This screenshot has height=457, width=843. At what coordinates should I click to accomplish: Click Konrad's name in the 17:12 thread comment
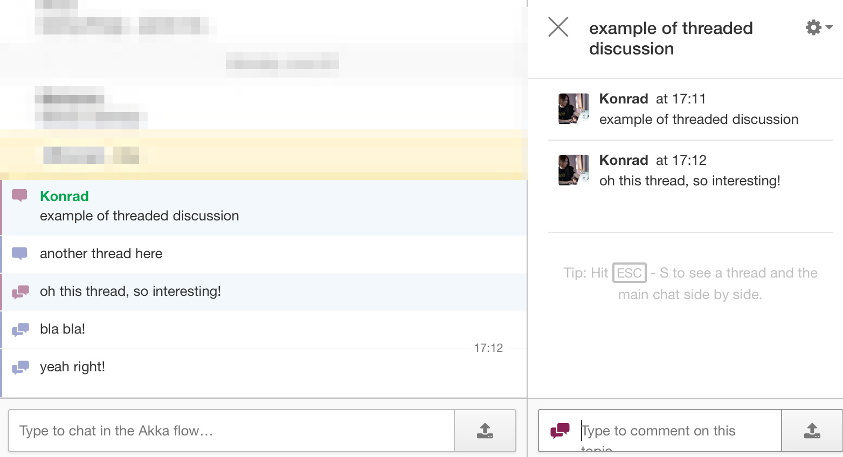click(623, 161)
